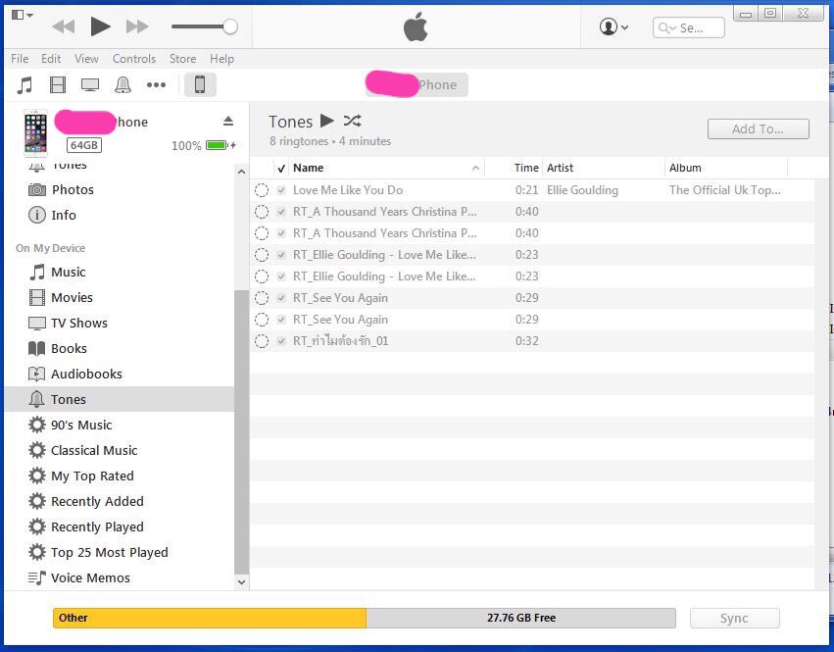834x652 pixels.
Task: Eject the iPhone device
Action: [228, 122]
